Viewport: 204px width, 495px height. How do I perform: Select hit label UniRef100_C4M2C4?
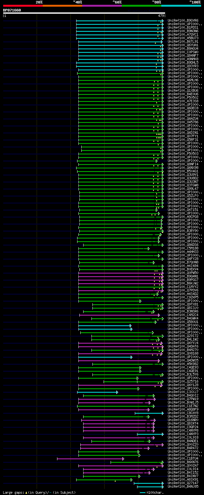point(183,315)
